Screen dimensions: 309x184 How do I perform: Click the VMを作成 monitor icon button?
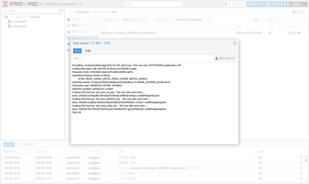[x=255, y=4]
